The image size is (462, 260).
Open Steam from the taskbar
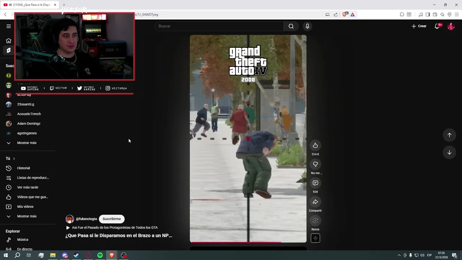[77, 255]
